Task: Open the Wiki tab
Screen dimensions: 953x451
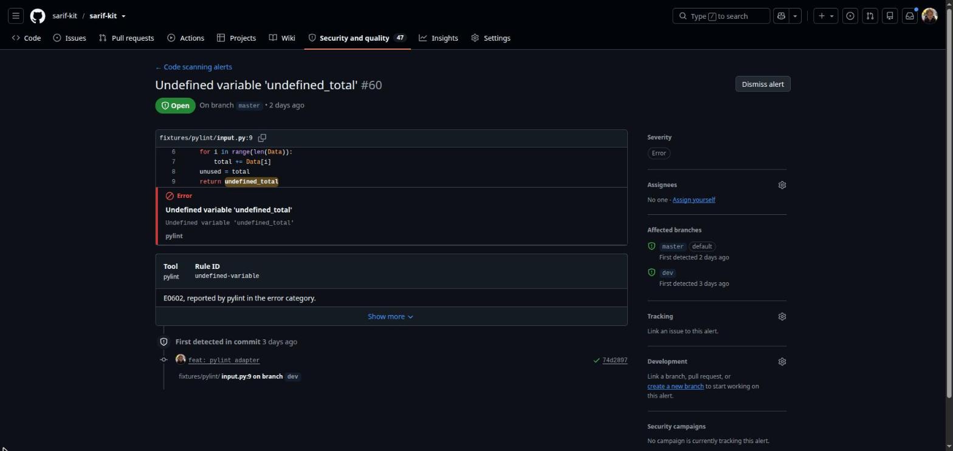Action: tap(282, 38)
